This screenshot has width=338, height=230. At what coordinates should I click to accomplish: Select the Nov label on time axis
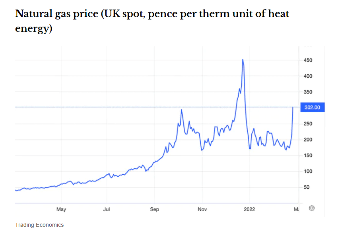(x=202, y=209)
